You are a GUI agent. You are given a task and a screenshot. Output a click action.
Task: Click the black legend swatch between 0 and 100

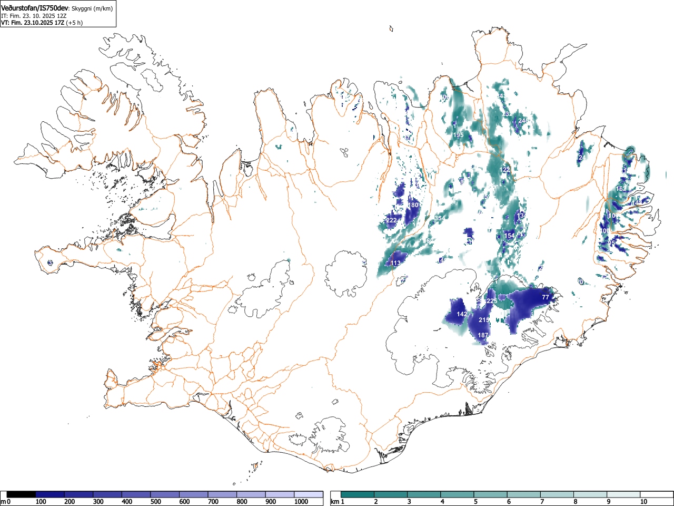22,494
